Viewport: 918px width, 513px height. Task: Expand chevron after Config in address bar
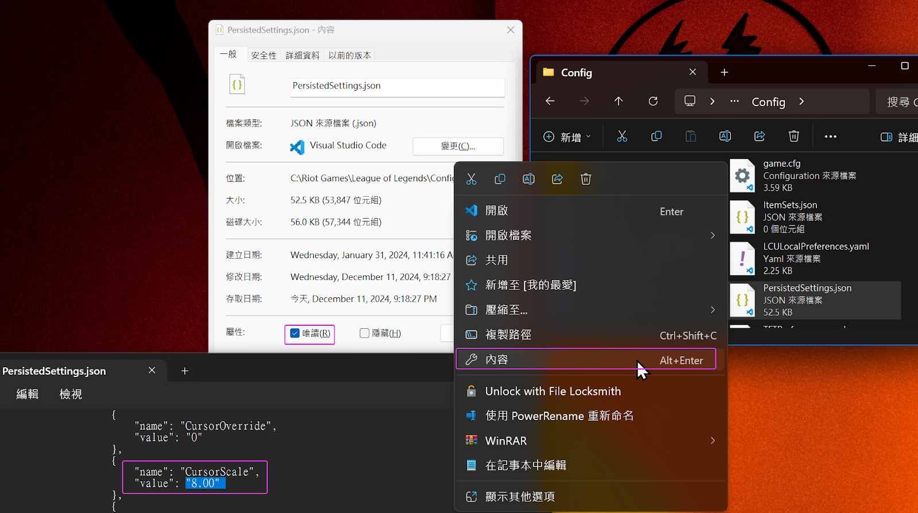(802, 102)
